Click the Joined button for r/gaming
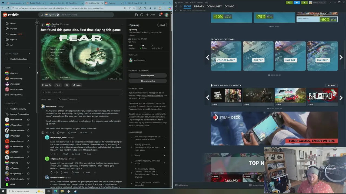This screenshot has width=346, height=194. pyautogui.click(x=162, y=25)
